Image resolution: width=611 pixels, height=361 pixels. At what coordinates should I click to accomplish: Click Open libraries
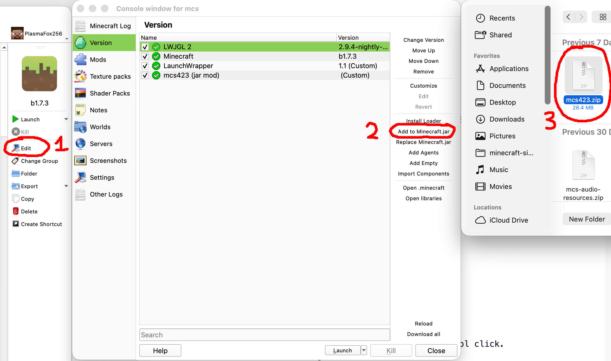pyautogui.click(x=424, y=198)
